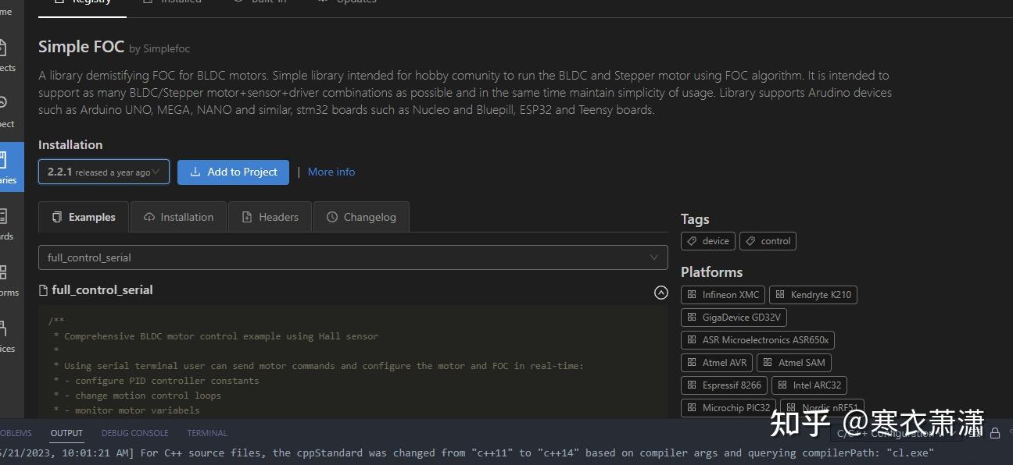Open the Devices sidebar icon
The width and height of the screenshot is (1013, 465).
coord(4,334)
